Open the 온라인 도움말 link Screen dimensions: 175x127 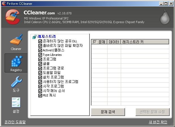(x=15, y=122)
